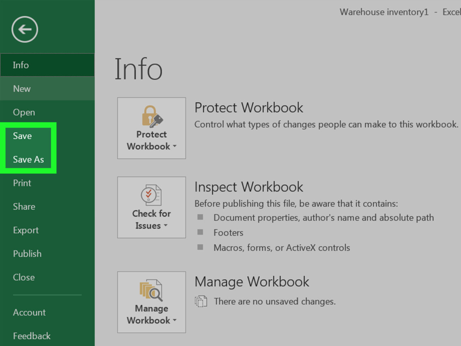Select the Check for Issues icon
The image size is (461, 346).
(x=151, y=195)
